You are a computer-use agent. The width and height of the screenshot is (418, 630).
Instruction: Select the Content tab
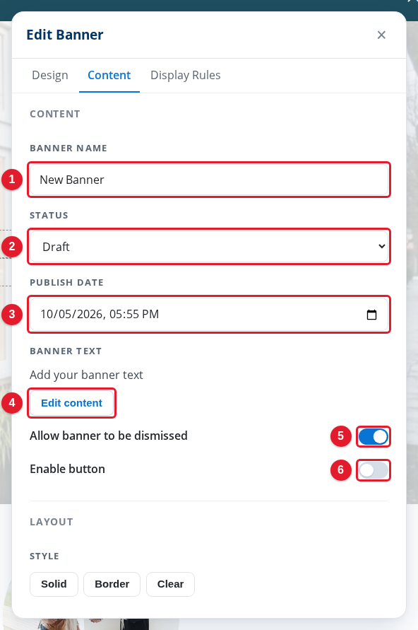click(x=109, y=75)
